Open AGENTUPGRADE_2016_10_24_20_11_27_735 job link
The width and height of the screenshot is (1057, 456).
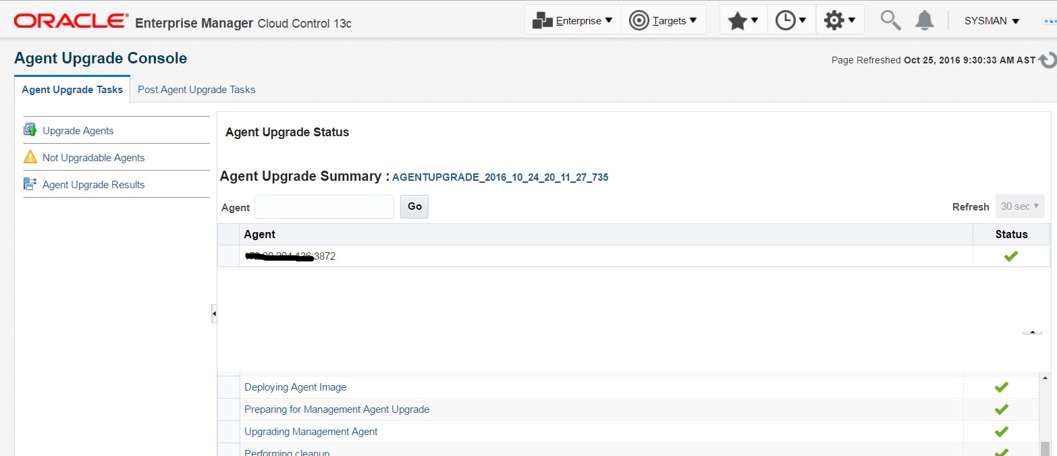(x=500, y=177)
